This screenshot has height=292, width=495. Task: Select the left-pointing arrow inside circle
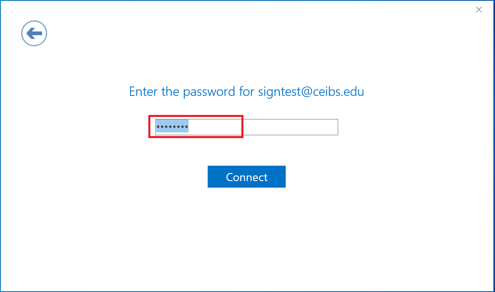click(34, 33)
